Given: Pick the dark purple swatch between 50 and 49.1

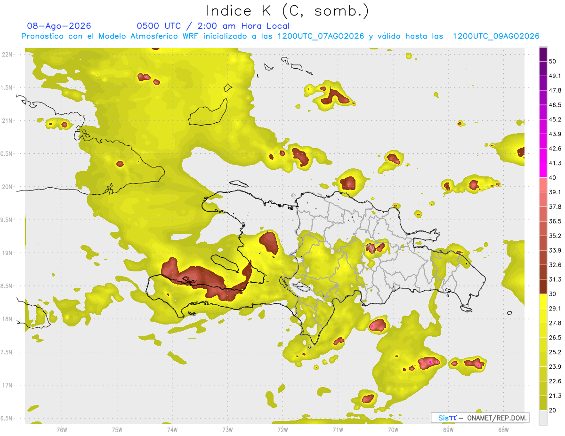Looking at the screenshot, I should point(543,69).
